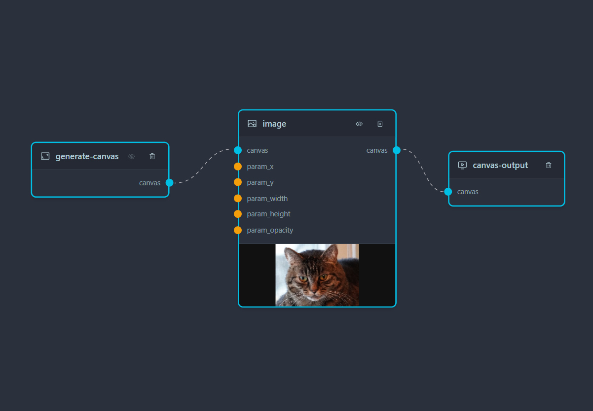Image resolution: width=593 pixels, height=411 pixels.
Task: Select the generate-canvas node title
Action: (x=87, y=156)
